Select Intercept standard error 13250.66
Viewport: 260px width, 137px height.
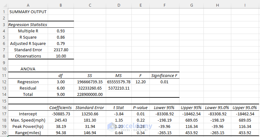(x=90, y=114)
